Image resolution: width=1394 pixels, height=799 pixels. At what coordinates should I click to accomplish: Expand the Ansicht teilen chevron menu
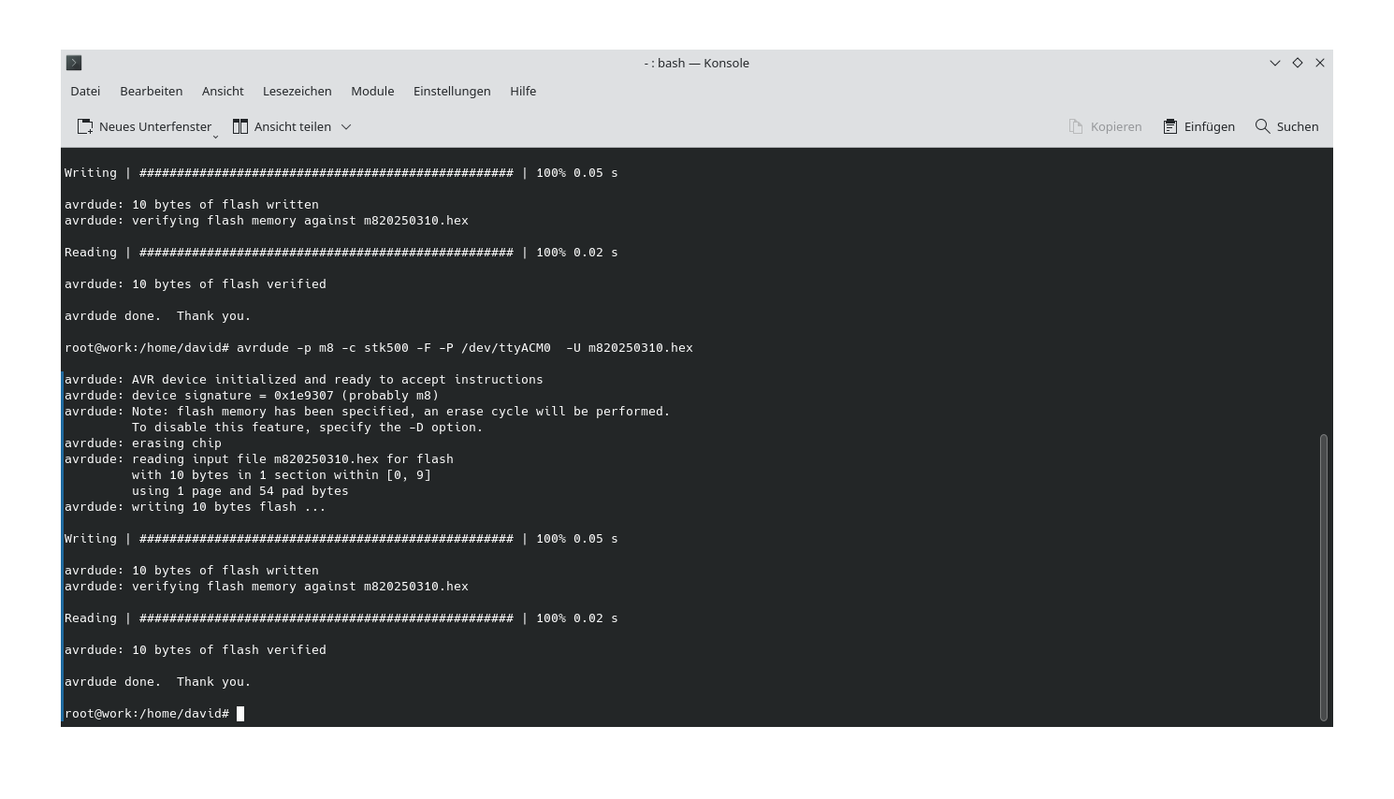[346, 126]
